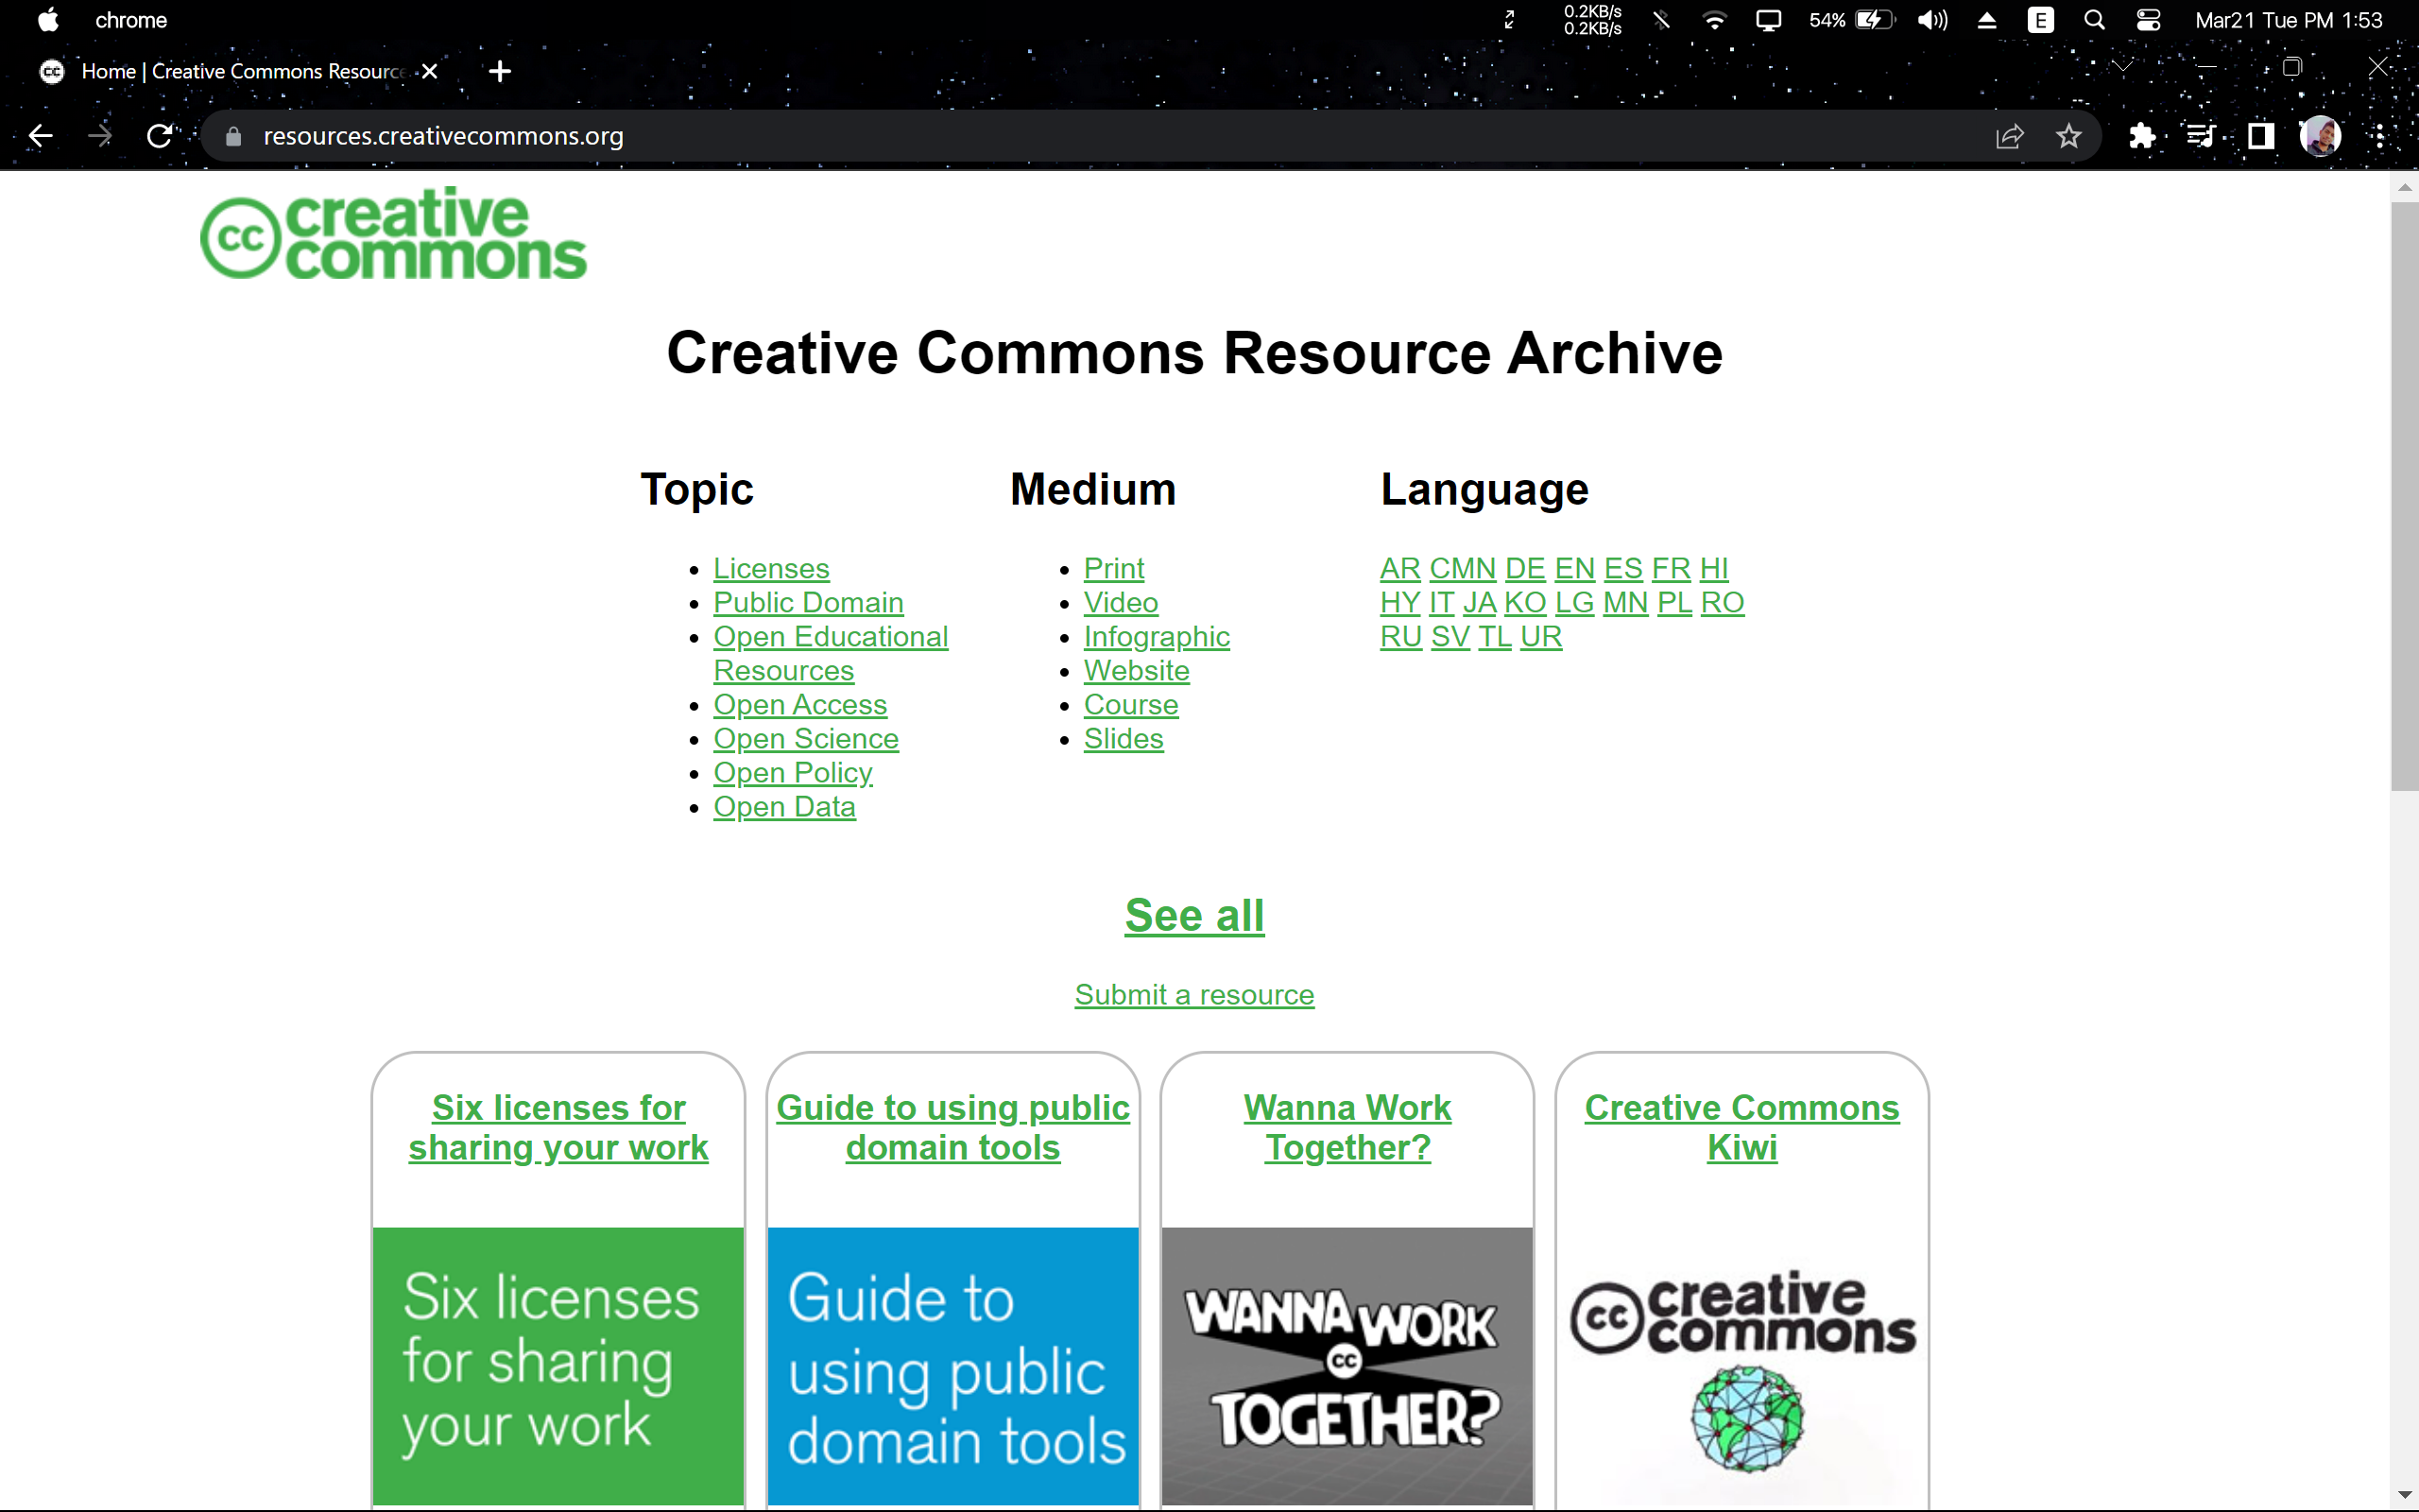Share this page via address bar icon

point(2009,136)
